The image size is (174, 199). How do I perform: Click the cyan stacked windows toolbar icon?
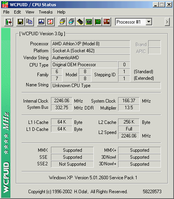(71, 22)
